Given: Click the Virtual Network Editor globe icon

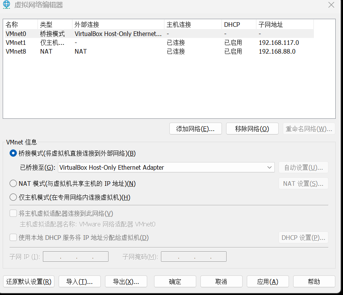Looking at the screenshot, I should click(7, 5).
